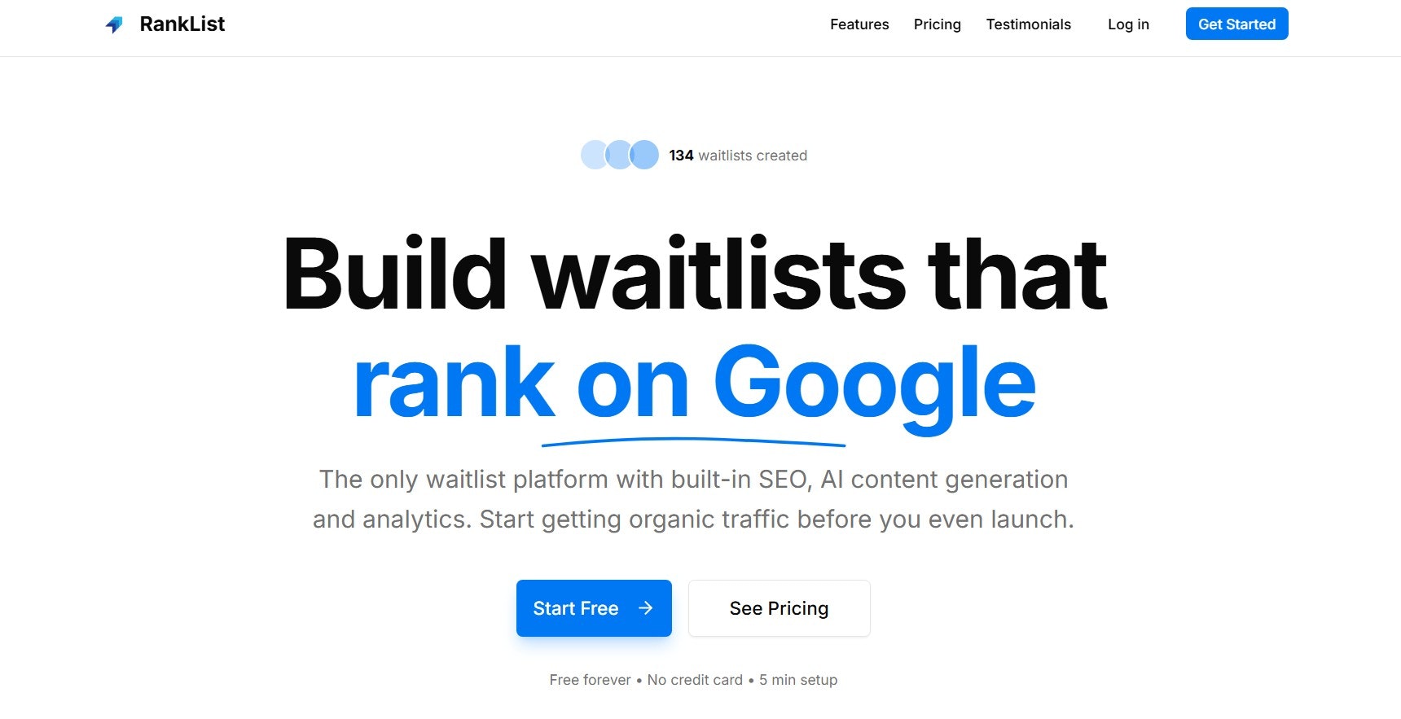Click the Free forever footnote text

tap(589, 680)
